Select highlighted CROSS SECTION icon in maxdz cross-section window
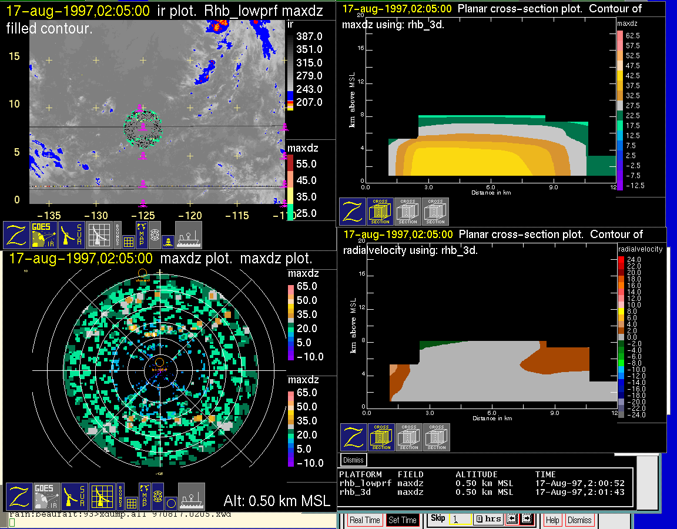Image resolution: width=677 pixels, height=529 pixels. tap(380, 212)
